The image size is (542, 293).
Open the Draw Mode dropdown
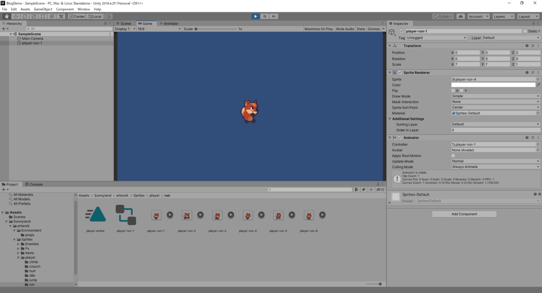(496, 96)
